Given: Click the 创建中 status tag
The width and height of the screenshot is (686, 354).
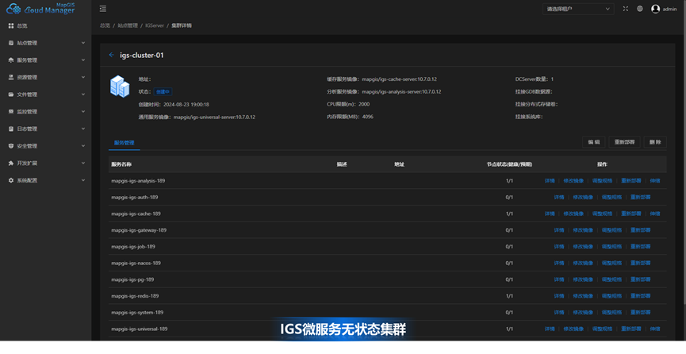Looking at the screenshot, I should tap(163, 92).
